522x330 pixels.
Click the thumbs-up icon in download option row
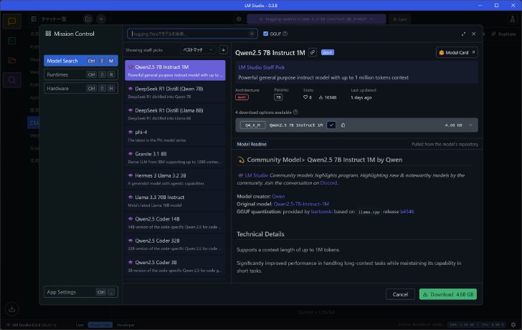[343, 125]
